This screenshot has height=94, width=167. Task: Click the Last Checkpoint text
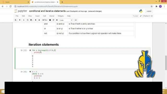click(76, 11)
